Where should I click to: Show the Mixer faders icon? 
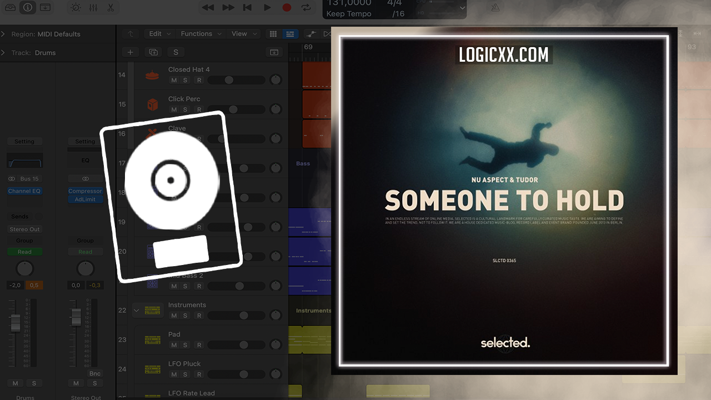93,7
